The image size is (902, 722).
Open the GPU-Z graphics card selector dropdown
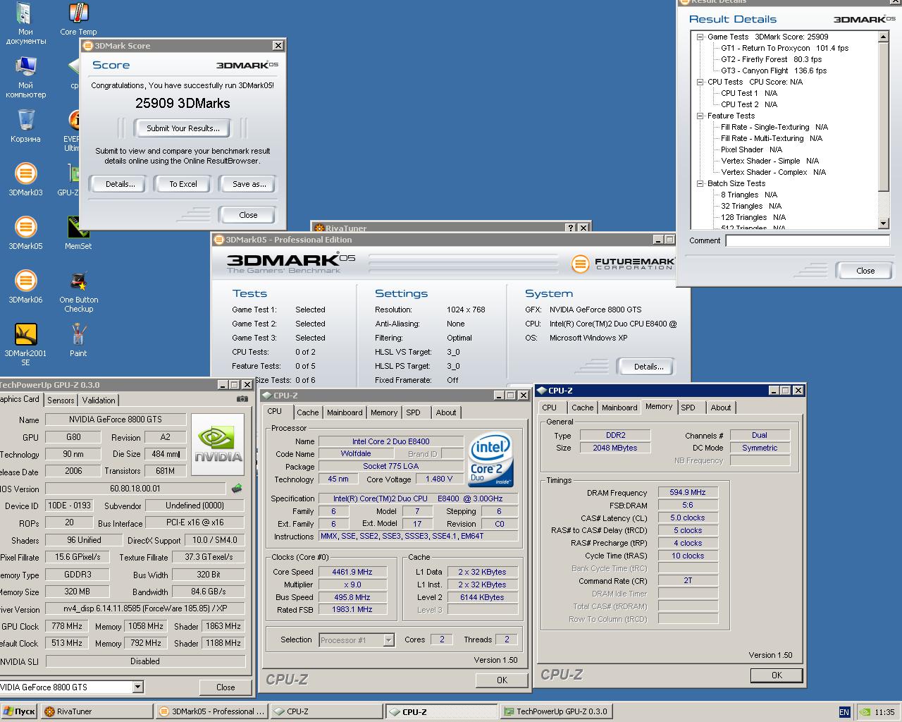[x=137, y=687]
